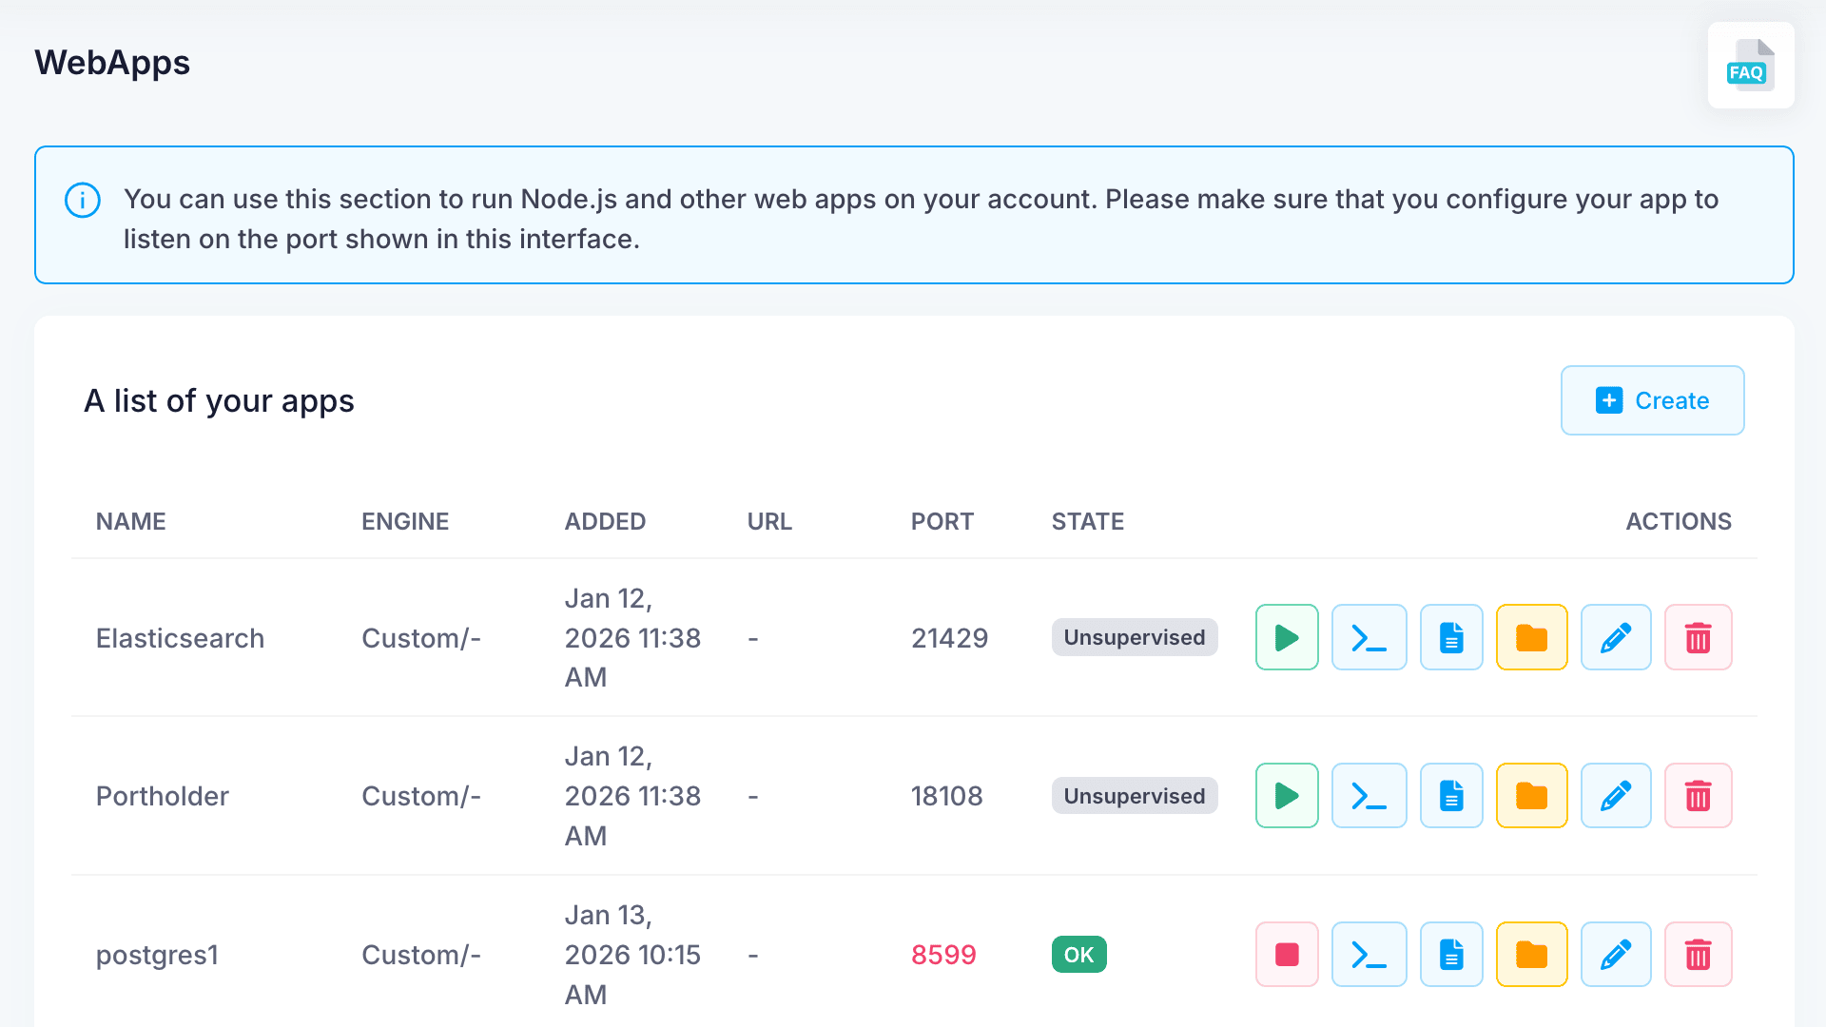1826x1027 pixels.
Task: Open terminal console for Elasticsearch
Action: coord(1369,637)
